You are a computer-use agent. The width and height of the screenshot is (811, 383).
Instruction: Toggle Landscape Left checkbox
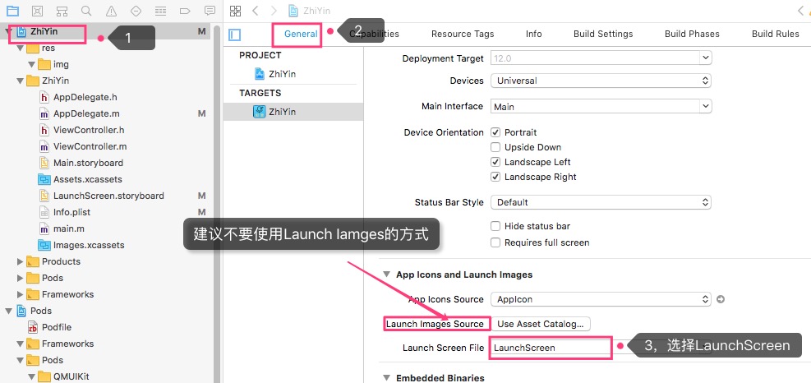point(495,162)
